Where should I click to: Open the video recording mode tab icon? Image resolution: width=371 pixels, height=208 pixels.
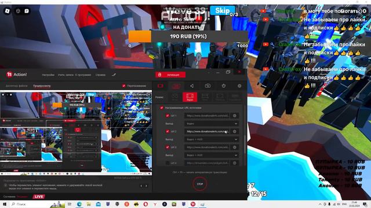tap(161, 86)
